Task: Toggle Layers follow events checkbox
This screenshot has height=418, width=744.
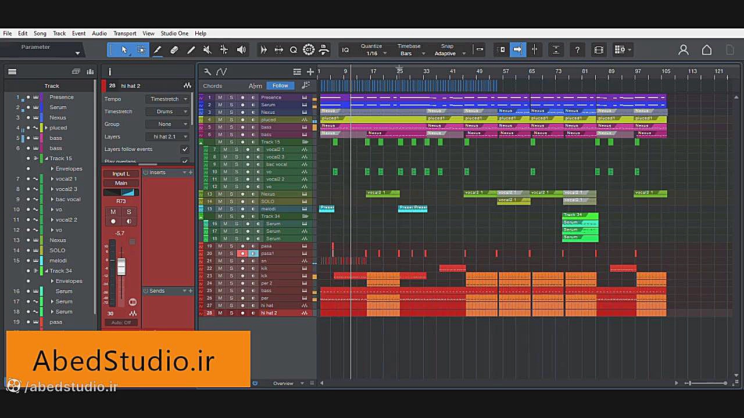Action: [x=185, y=149]
